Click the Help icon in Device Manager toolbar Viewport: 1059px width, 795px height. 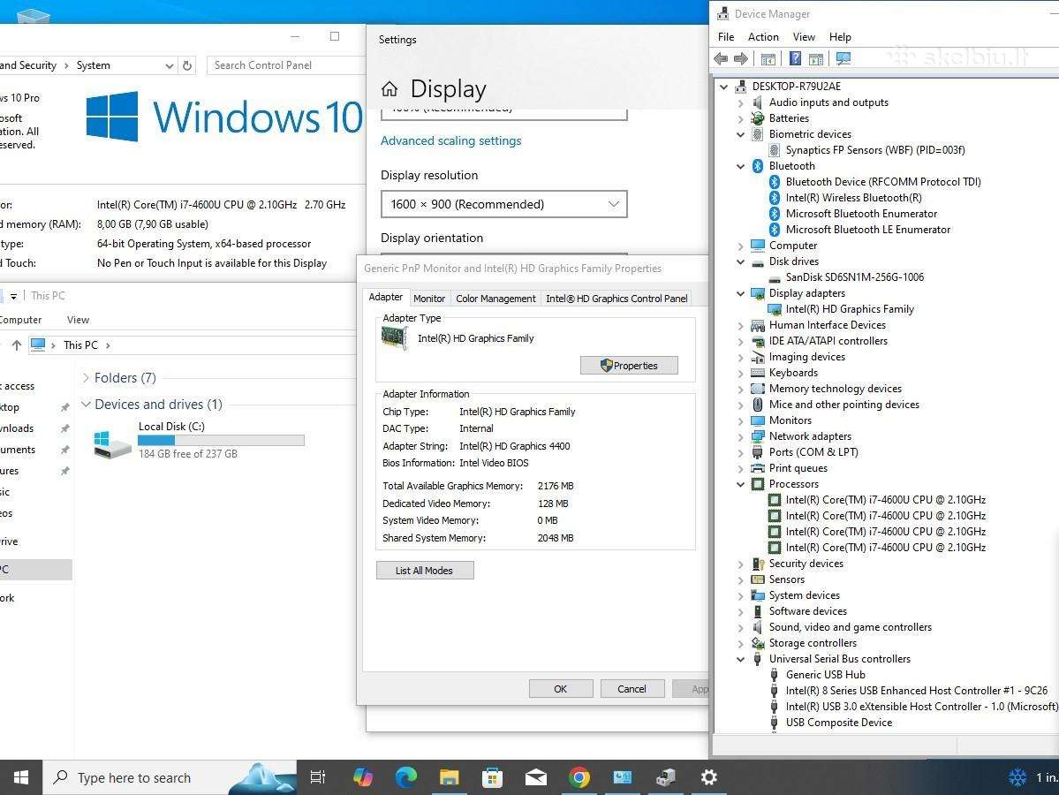[x=796, y=59]
